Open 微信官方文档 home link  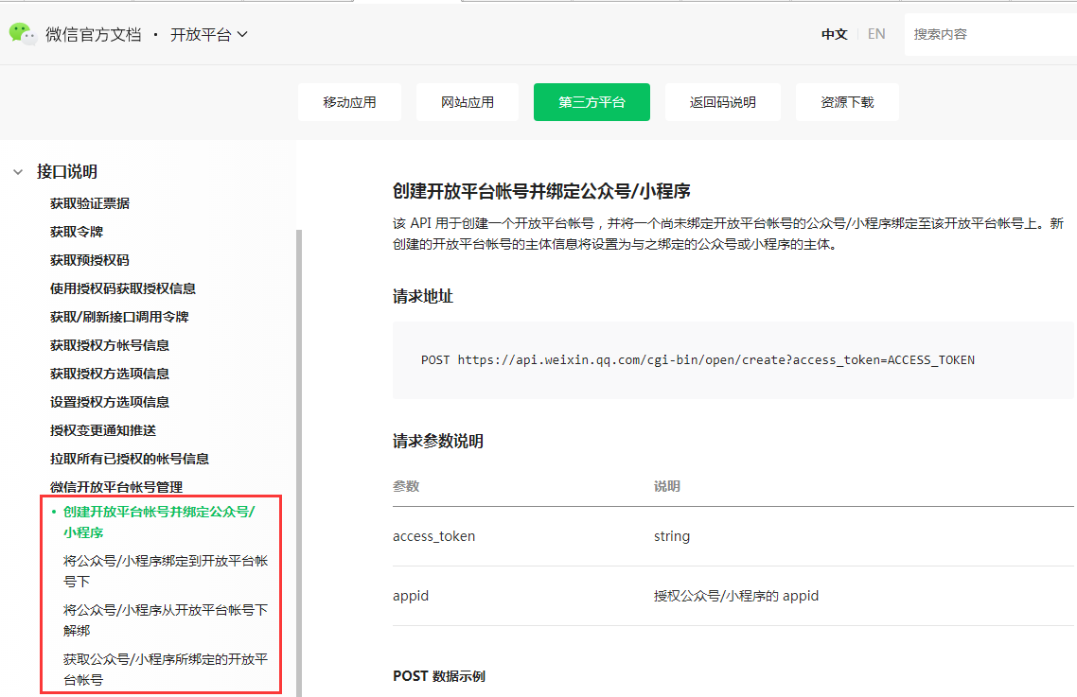(x=94, y=34)
